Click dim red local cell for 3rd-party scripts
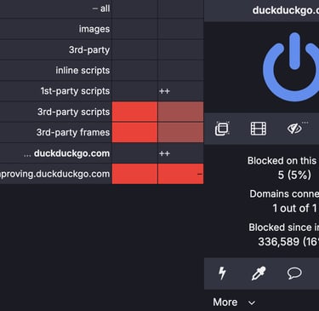This screenshot has height=311, width=319. [x=180, y=112]
